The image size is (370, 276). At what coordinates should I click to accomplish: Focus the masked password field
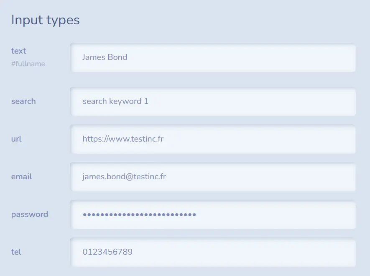[213, 214]
